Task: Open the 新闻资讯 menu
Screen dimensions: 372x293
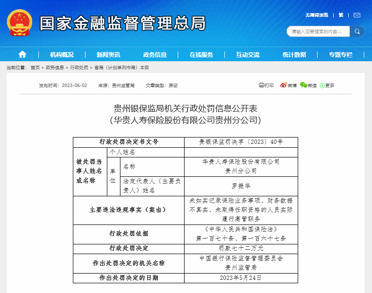Action: coord(108,55)
